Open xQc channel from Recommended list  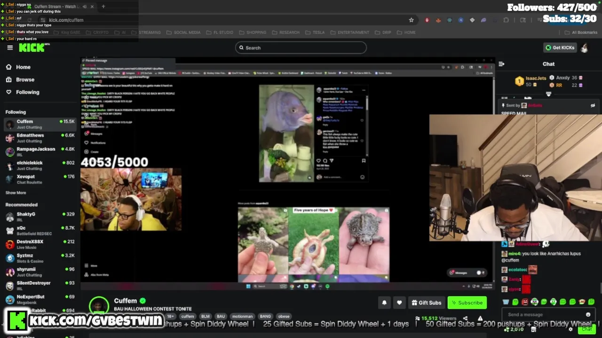click(40, 230)
